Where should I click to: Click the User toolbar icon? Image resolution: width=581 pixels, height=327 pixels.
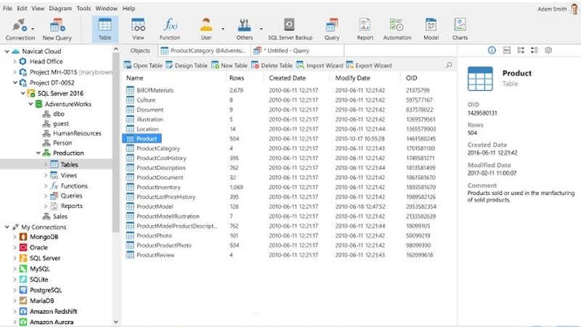click(x=206, y=29)
